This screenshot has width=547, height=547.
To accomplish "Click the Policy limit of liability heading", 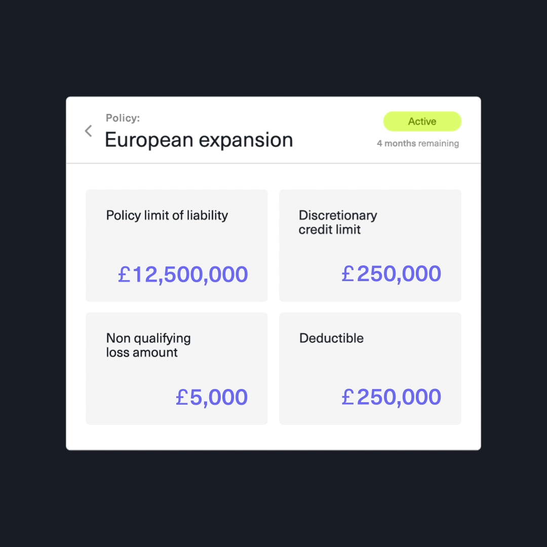I will (167, 215).
